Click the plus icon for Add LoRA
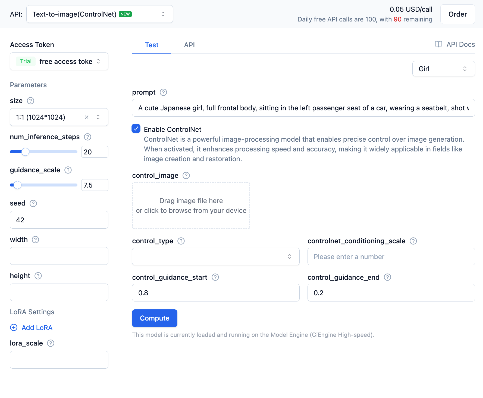This screenshot has height=398, width=483. [14, 328]
